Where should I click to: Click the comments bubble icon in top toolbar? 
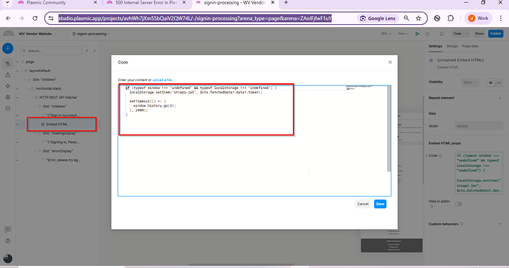coord(441,34)
